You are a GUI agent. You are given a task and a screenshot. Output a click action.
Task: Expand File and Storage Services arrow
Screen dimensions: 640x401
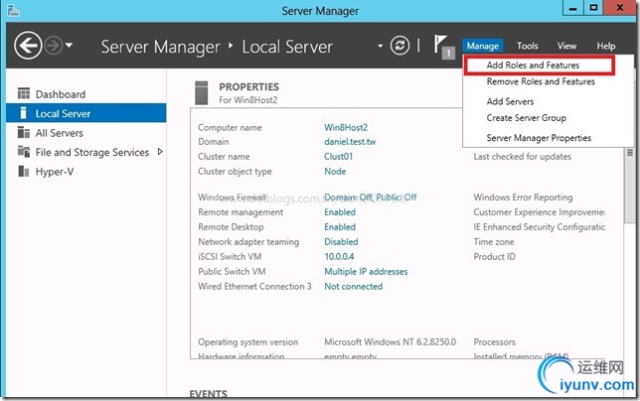pos(160,152)
